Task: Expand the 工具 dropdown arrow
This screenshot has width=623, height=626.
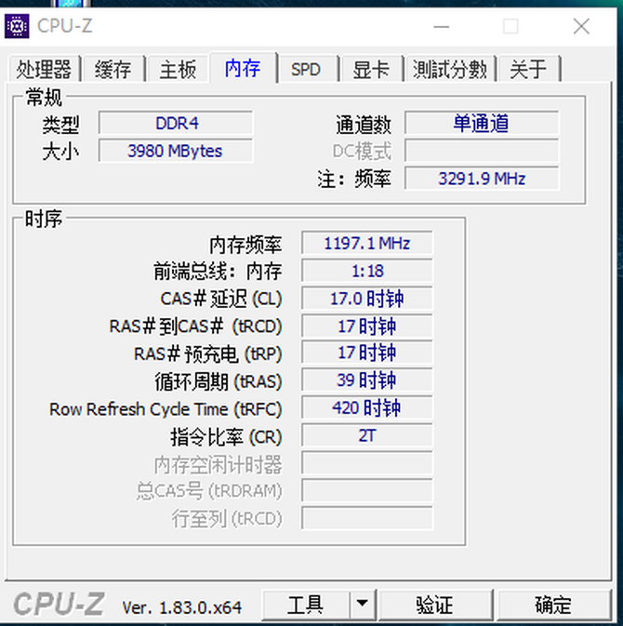Action: click(x=363, y=604)
